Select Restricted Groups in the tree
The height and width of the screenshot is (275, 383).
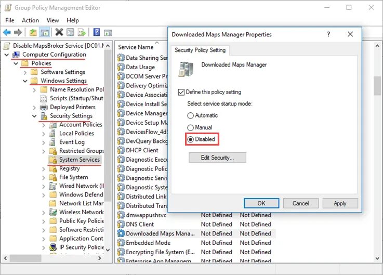tap(82, 151)
